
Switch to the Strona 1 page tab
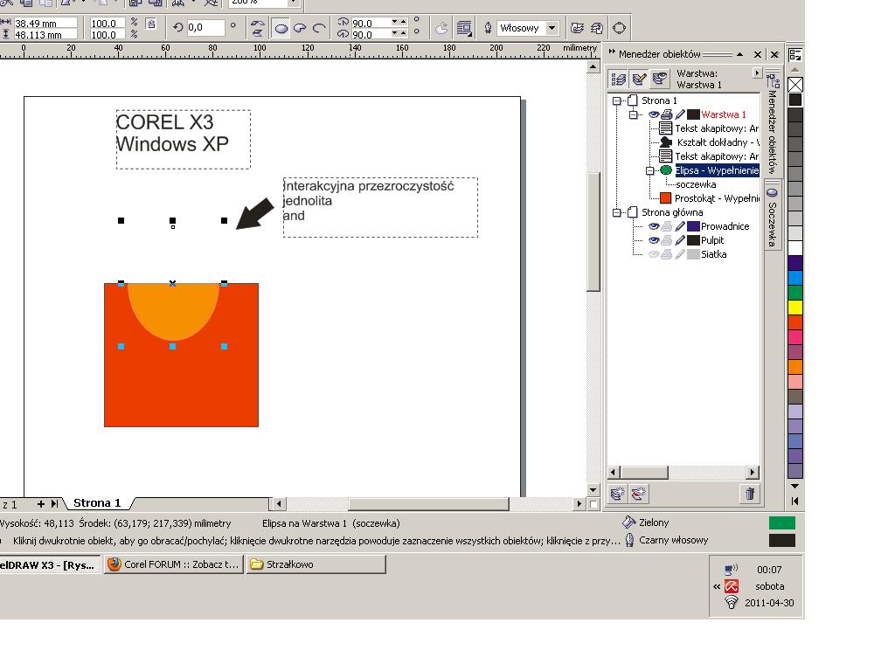click(96, 503)
